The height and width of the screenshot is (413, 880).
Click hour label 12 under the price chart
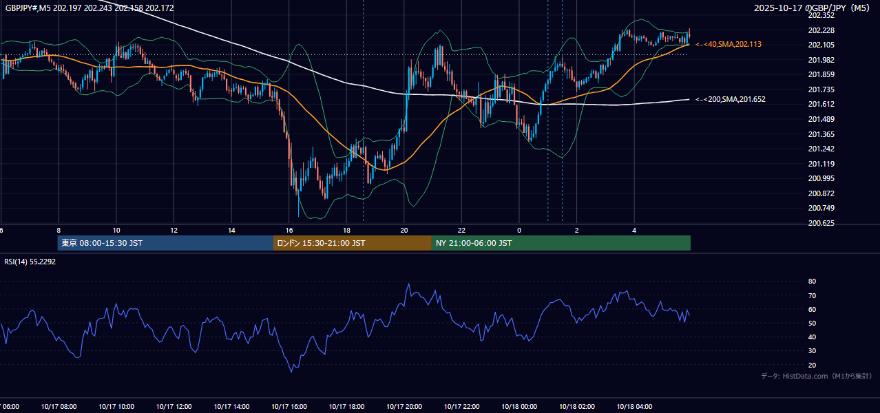[x=174, y=230]
